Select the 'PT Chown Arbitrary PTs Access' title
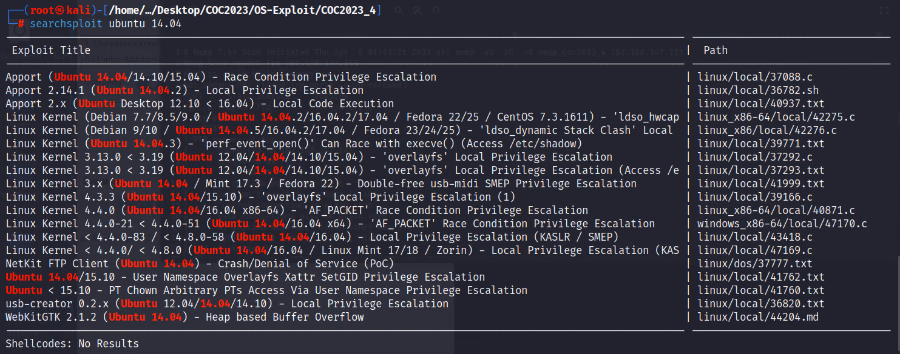The width and height of the screenshot is (900, 354). tap(266, 290)
